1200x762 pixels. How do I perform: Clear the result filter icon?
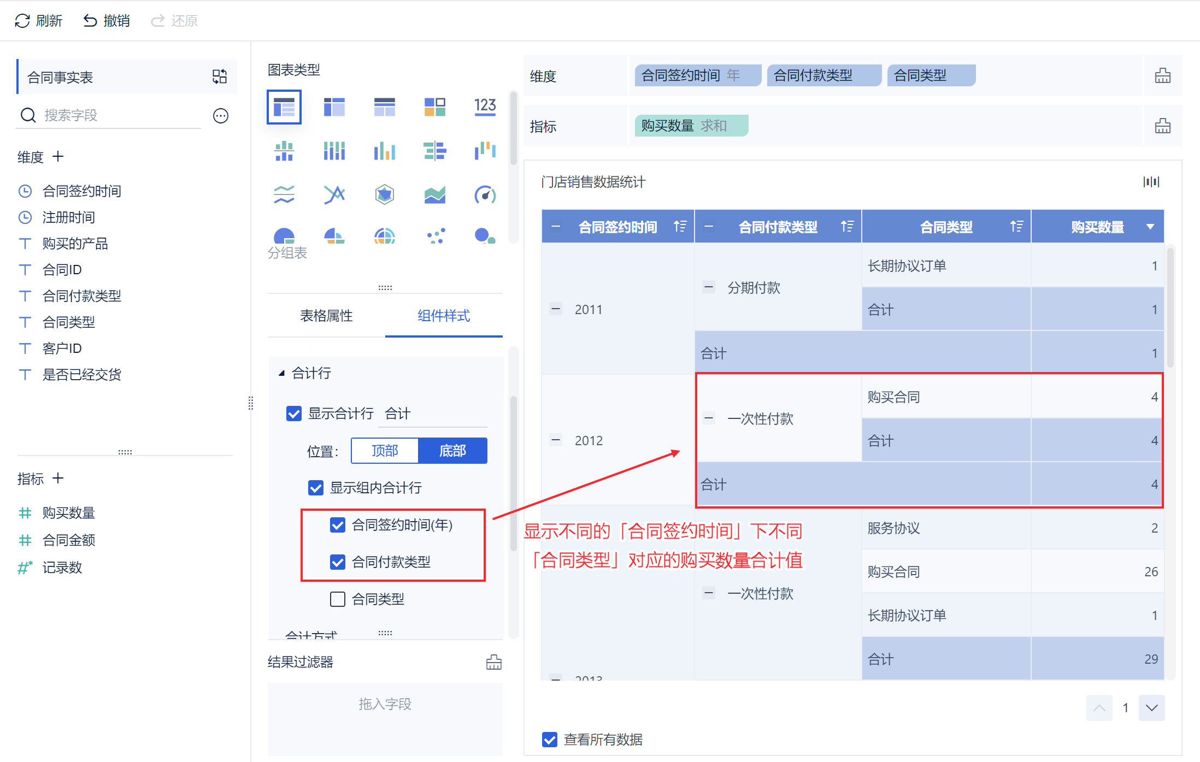tap(494, 662)
